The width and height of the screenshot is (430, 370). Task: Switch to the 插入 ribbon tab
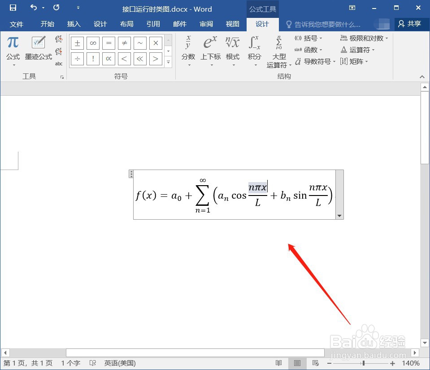[74, 24]
